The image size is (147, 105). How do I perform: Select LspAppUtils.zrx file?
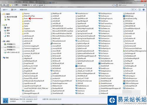click(x=29, y=91)
